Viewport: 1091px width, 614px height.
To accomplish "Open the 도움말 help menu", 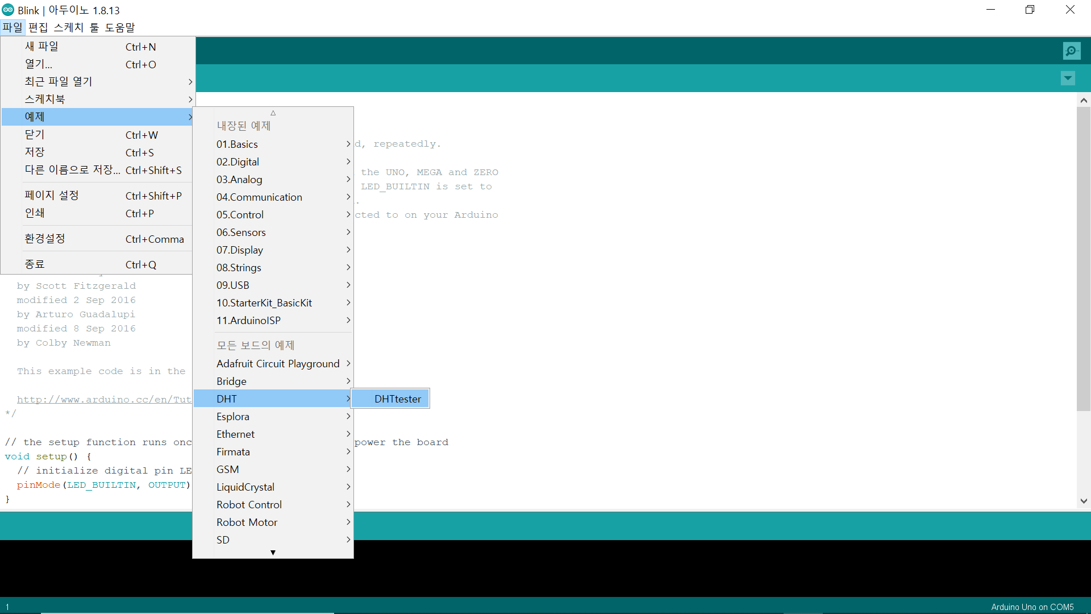I will pyautogui.click(x=120, y=27).
